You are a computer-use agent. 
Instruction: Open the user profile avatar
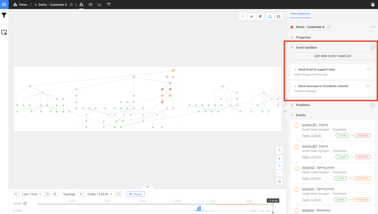tap(373, 4)
